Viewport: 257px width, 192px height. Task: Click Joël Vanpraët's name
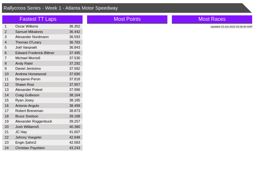[26, 47]
